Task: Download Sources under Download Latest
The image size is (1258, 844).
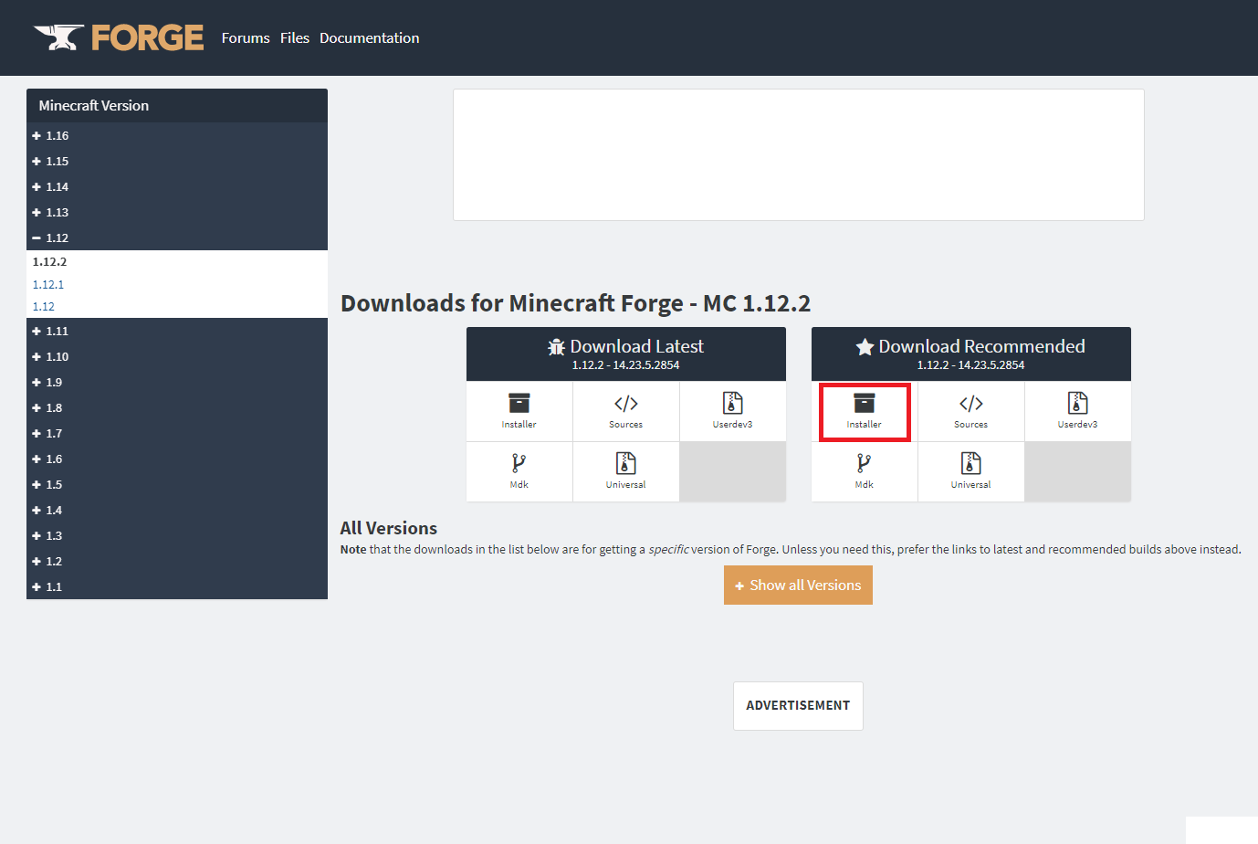Action: pos(625,411)
